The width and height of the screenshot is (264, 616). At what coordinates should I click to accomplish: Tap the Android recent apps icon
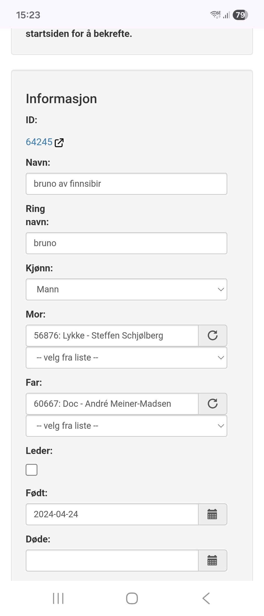(x=58, y=598)
